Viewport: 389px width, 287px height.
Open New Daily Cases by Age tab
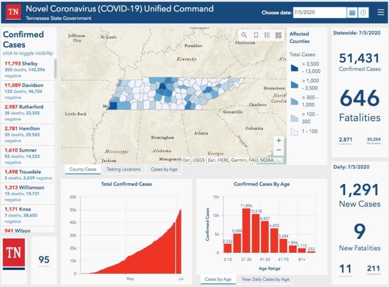tap(265, 280)
